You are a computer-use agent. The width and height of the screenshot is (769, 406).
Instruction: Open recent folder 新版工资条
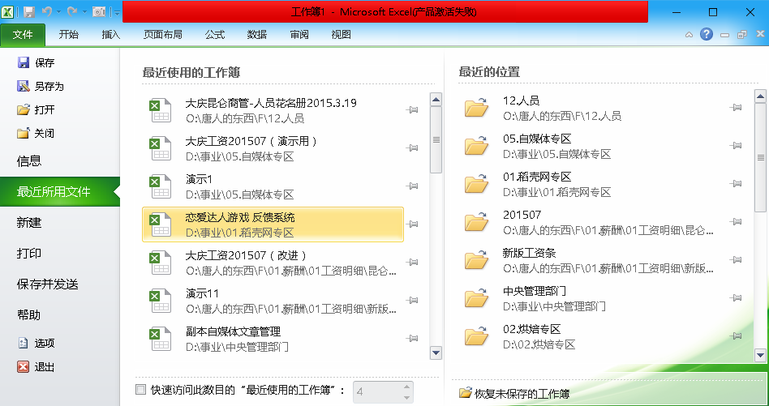pos(592,260)
